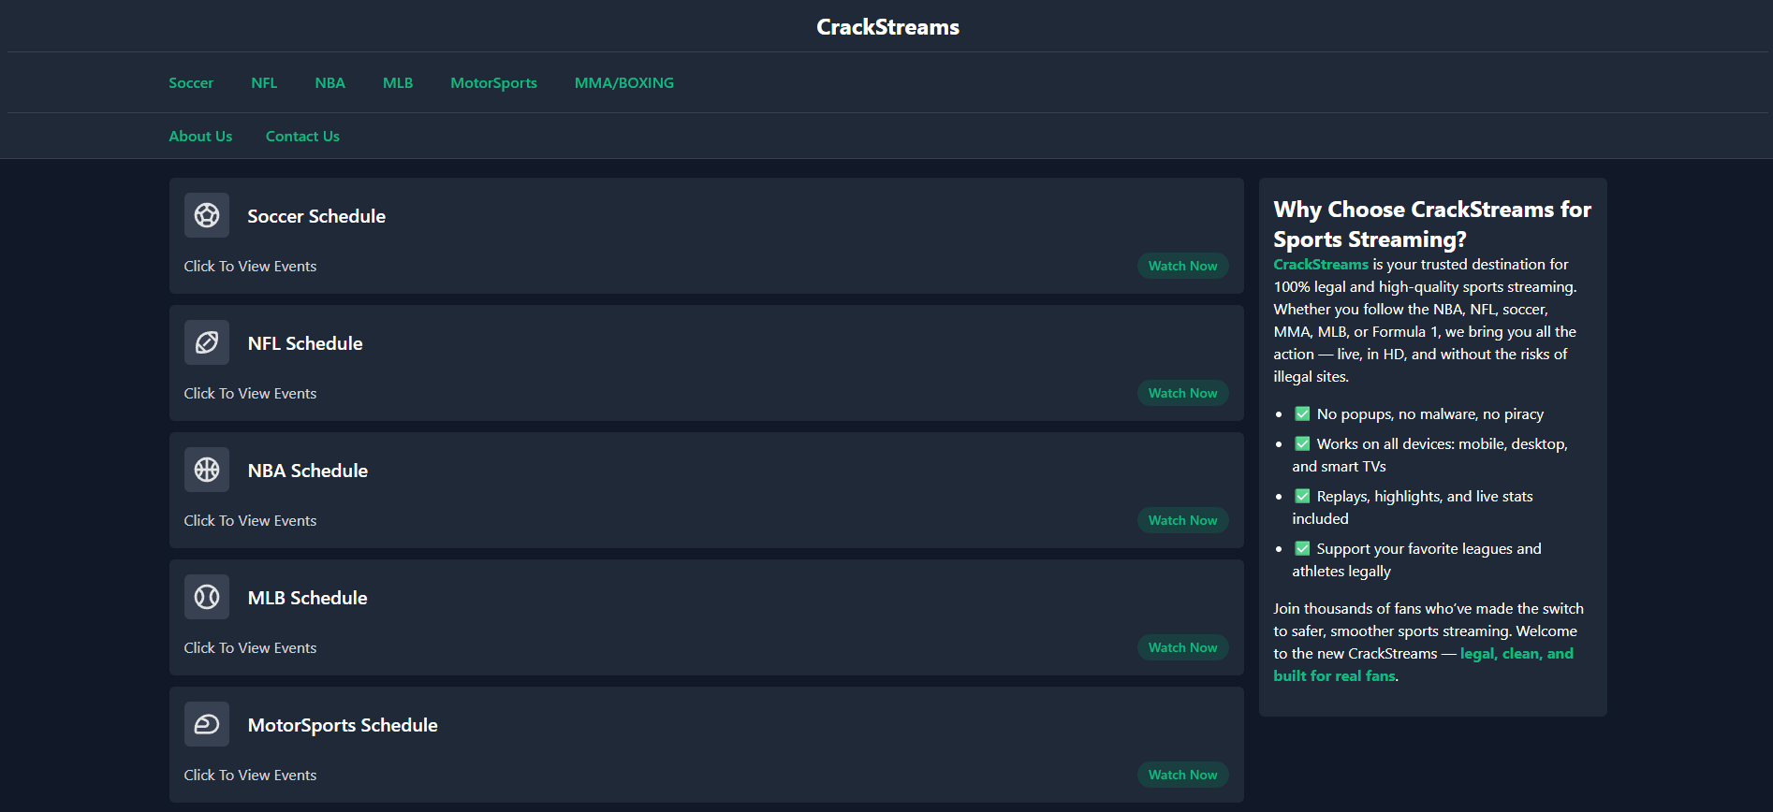1773x812 pixels.
Task: Click Watch Now for the MLB Schedule
Action: point(1182,646)
